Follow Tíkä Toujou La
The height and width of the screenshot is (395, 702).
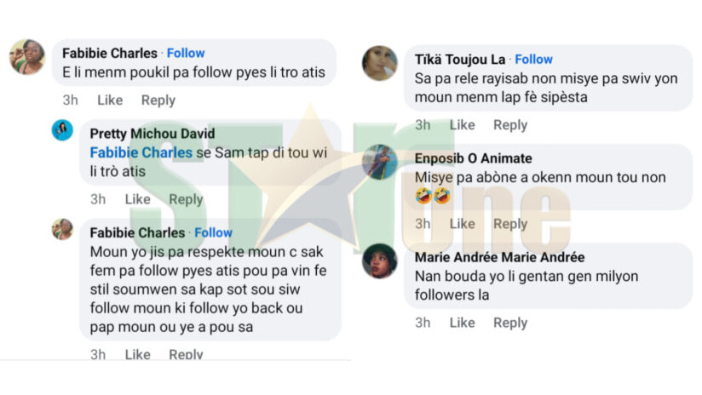(x=533, y=59)
